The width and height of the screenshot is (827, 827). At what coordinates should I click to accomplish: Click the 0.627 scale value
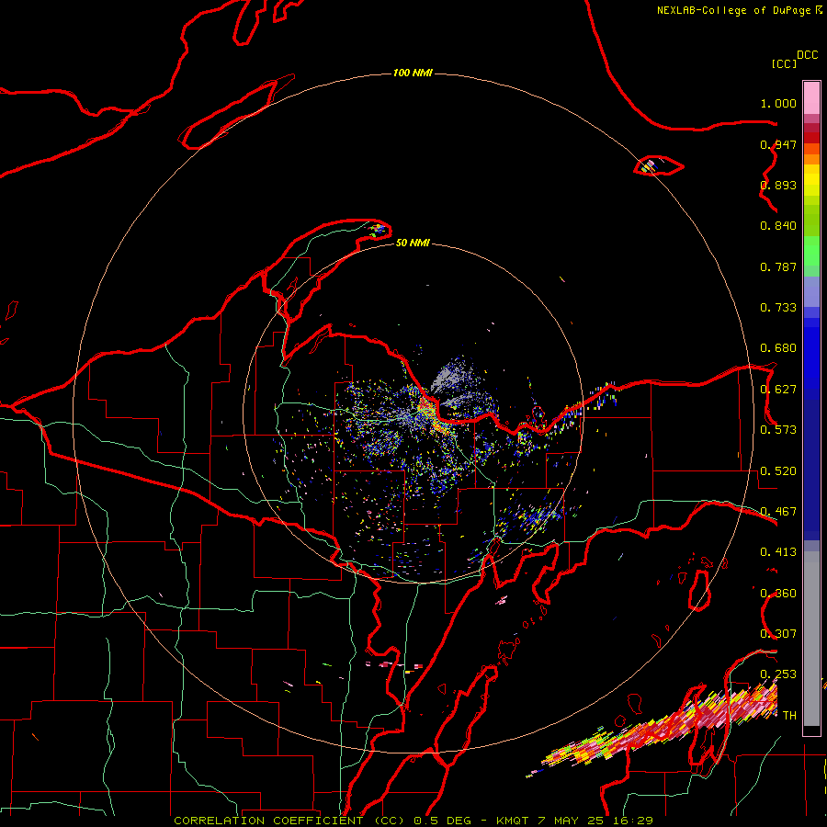pos(778,390)
